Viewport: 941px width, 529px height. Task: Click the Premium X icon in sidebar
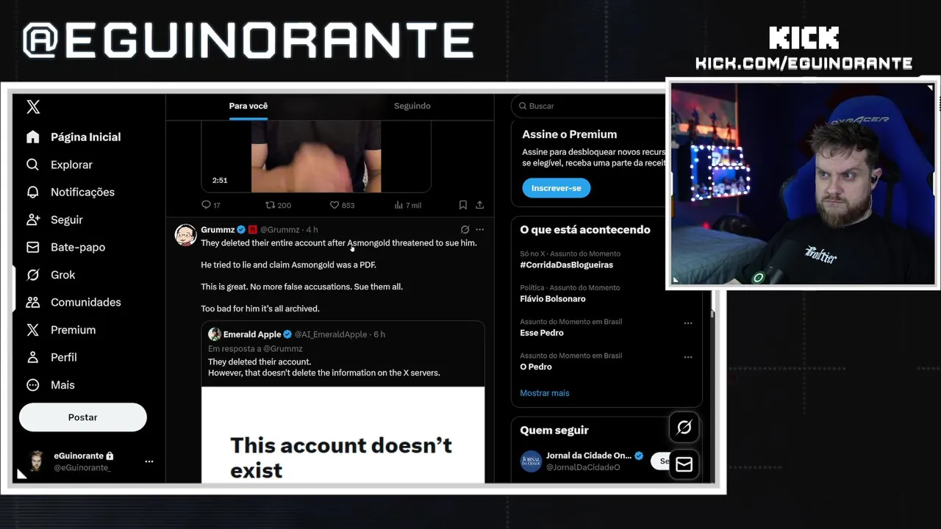coord(32,330)
